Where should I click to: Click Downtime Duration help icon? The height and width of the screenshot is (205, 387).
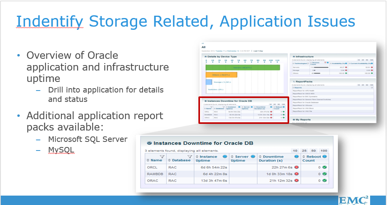coord(297,156)
